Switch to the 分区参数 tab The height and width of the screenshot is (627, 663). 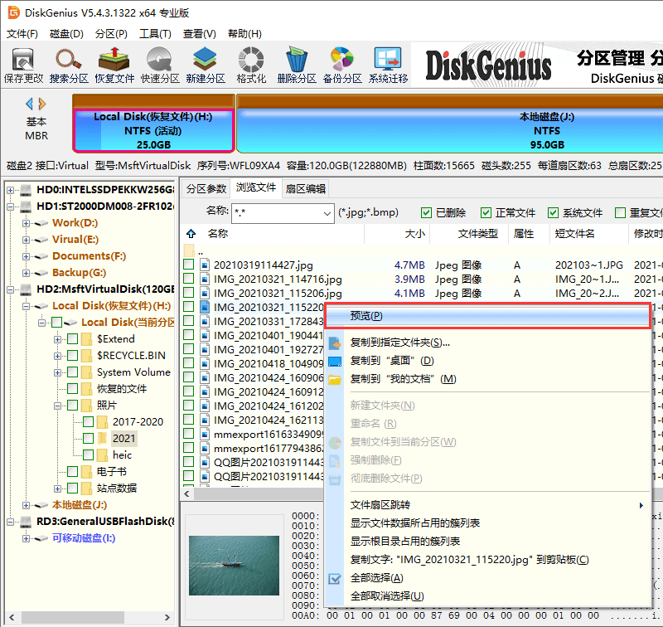[x=206, y=189]
